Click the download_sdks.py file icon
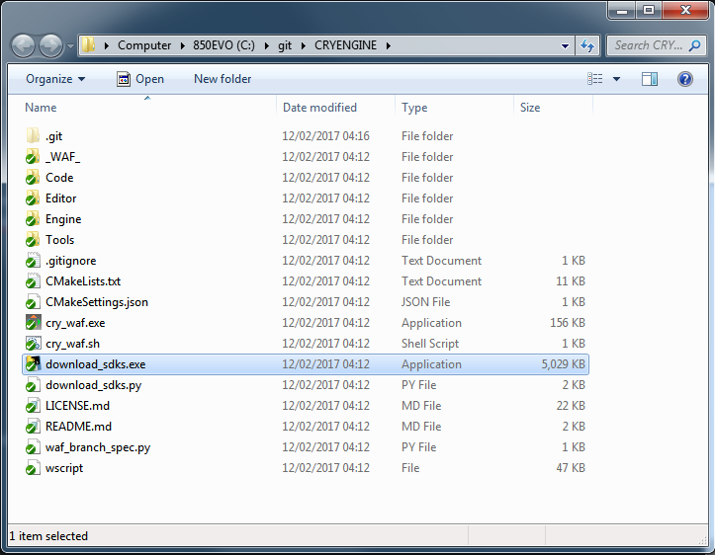Viewport: 715px width, 555px height. click(33, 385)
